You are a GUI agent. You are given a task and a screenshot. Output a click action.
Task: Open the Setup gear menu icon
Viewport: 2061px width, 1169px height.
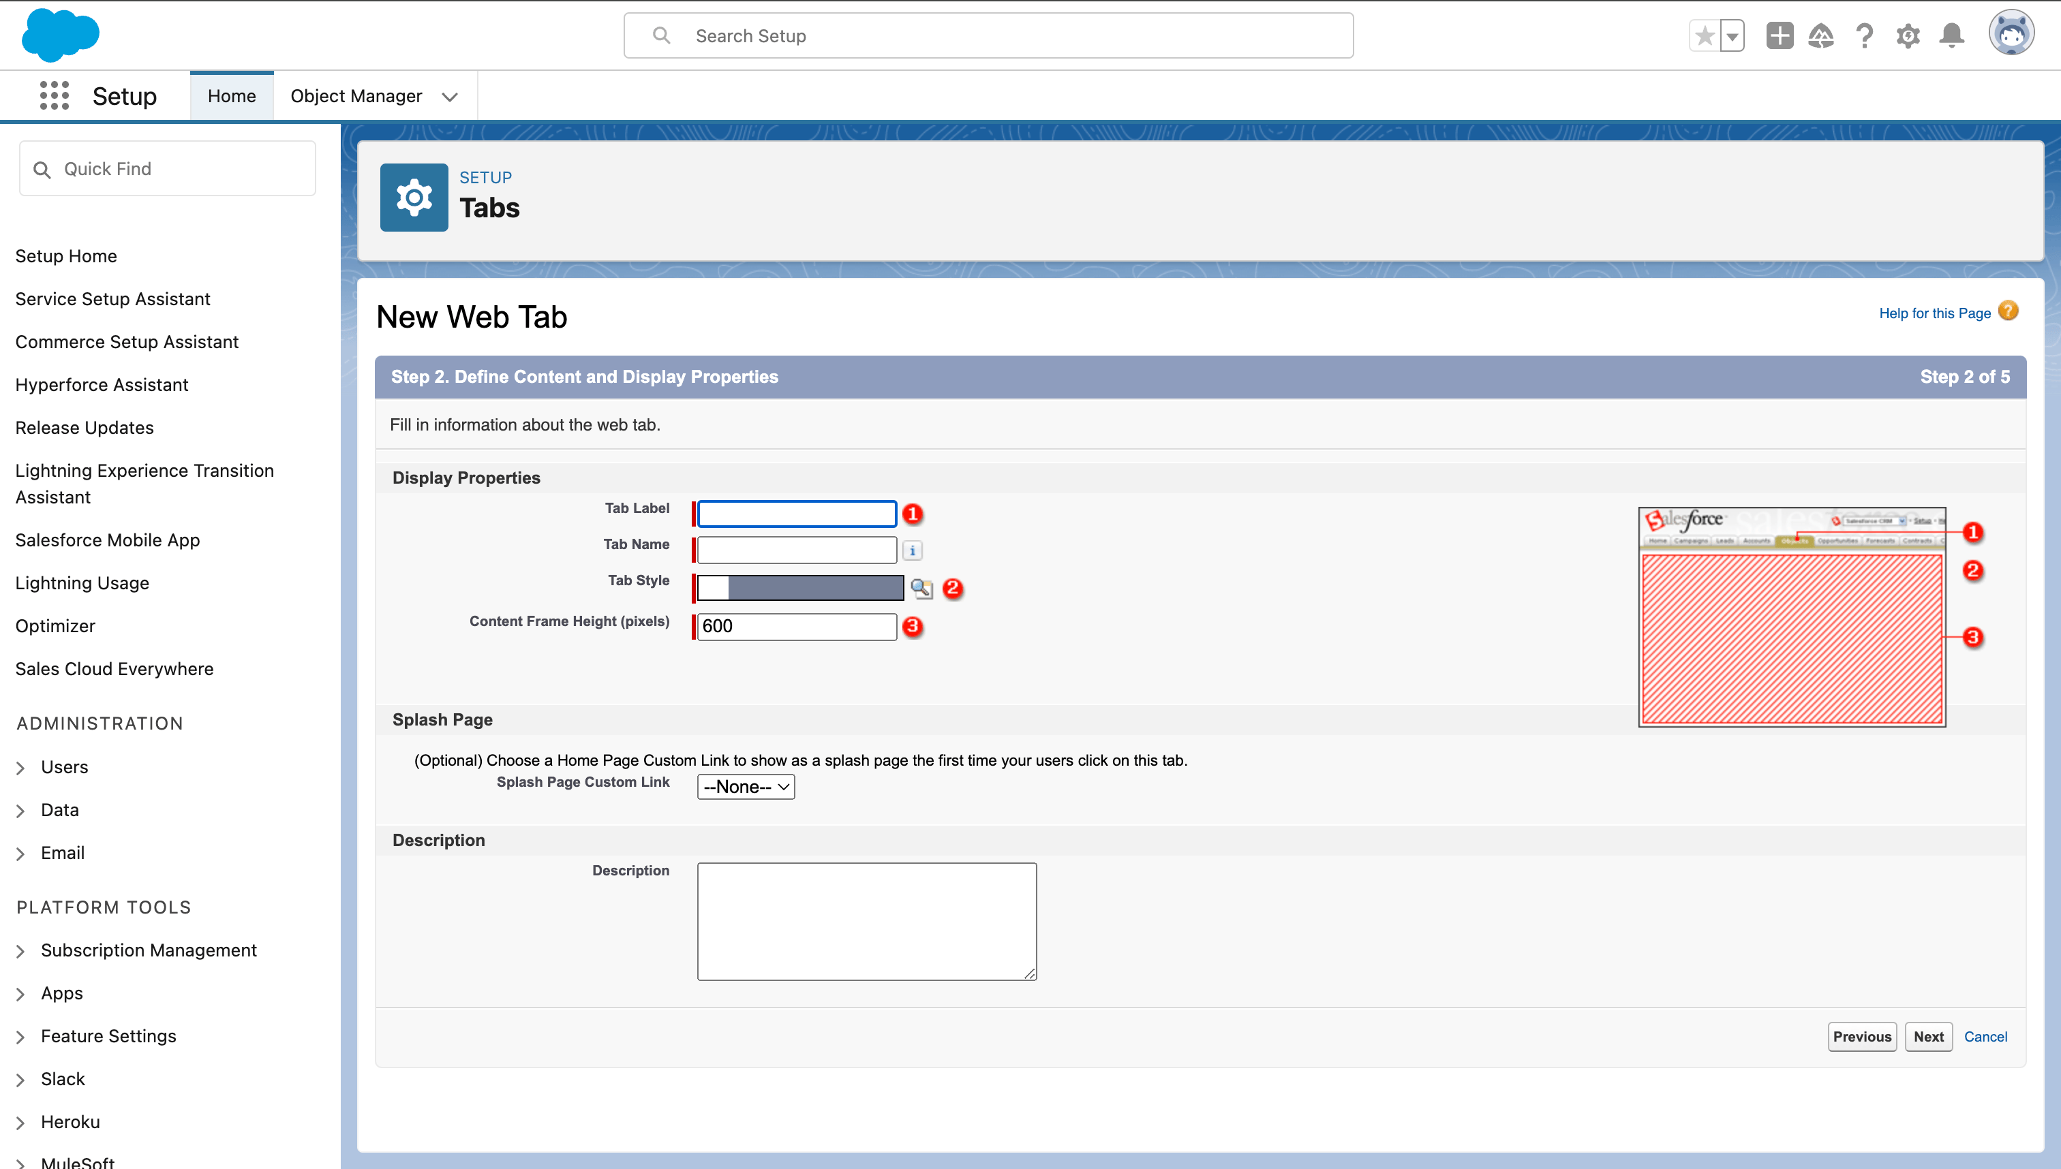1908,36
